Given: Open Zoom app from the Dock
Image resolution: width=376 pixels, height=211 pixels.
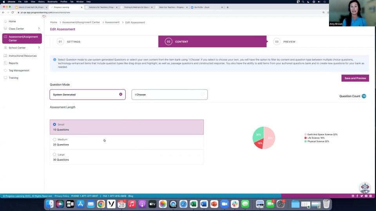Looking at the screenshot, I should [224, 204].
